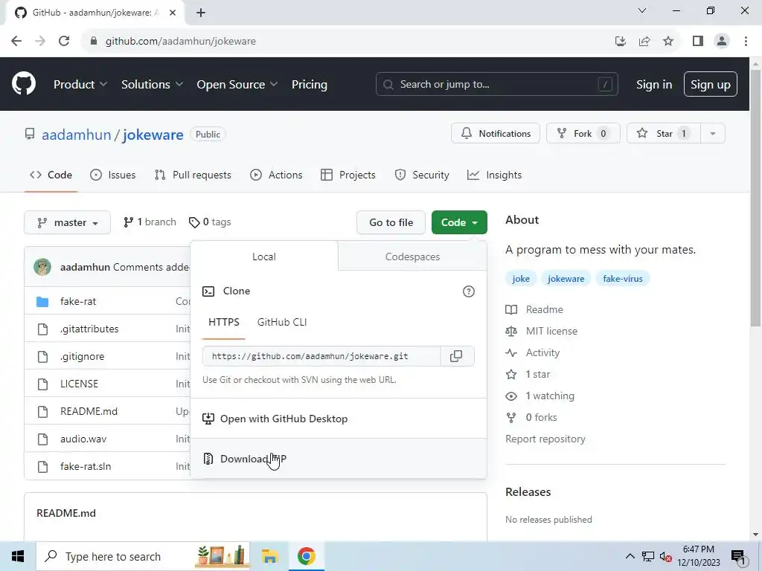Open the notification center icon

(738, 557)
